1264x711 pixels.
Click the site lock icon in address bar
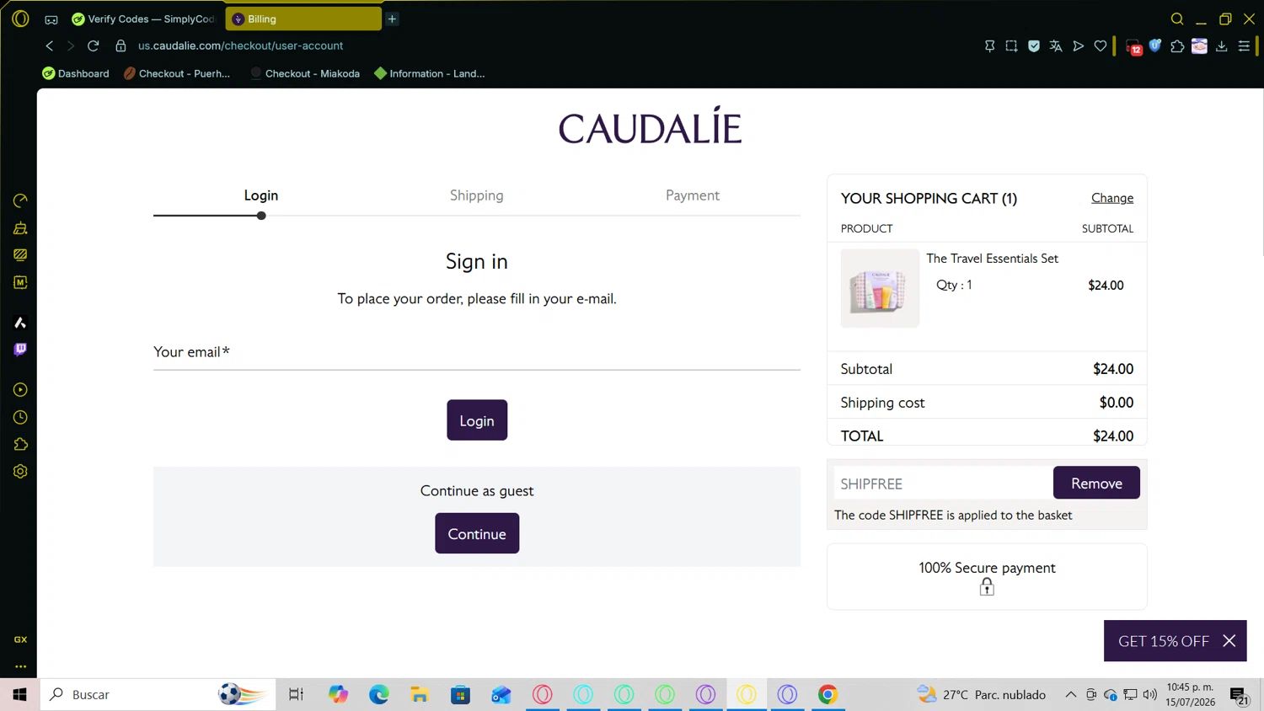pos(121,45)
